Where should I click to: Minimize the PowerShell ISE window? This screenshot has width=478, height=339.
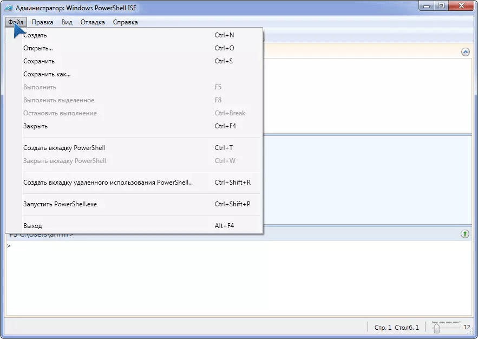427,6
